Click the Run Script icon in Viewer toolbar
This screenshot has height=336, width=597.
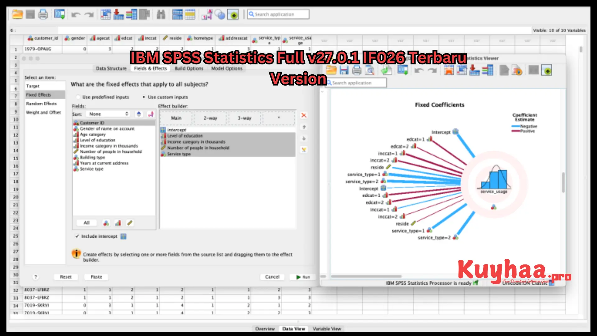[517, 70]
